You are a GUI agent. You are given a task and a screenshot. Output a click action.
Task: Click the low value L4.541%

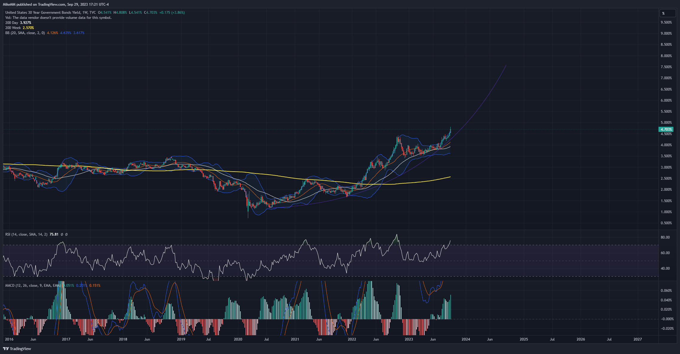[x=135, y=13]
